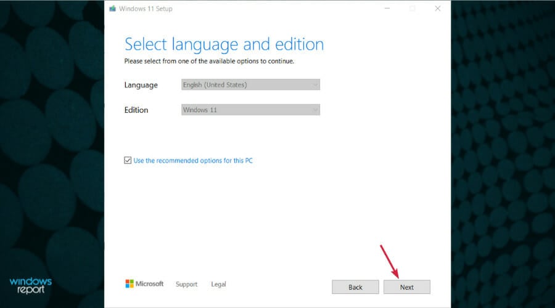Click the 'Language' field label
Screen dimensions: 555x308
(x=141, y=85)
